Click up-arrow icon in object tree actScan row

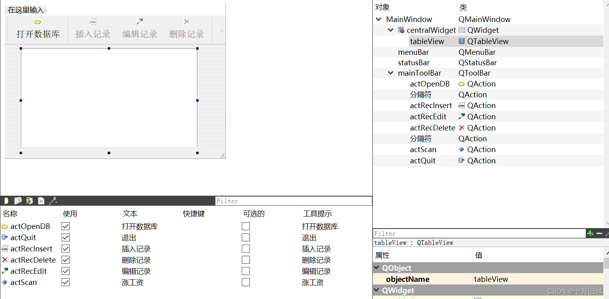pyautogui.click(x=462, y=149)
